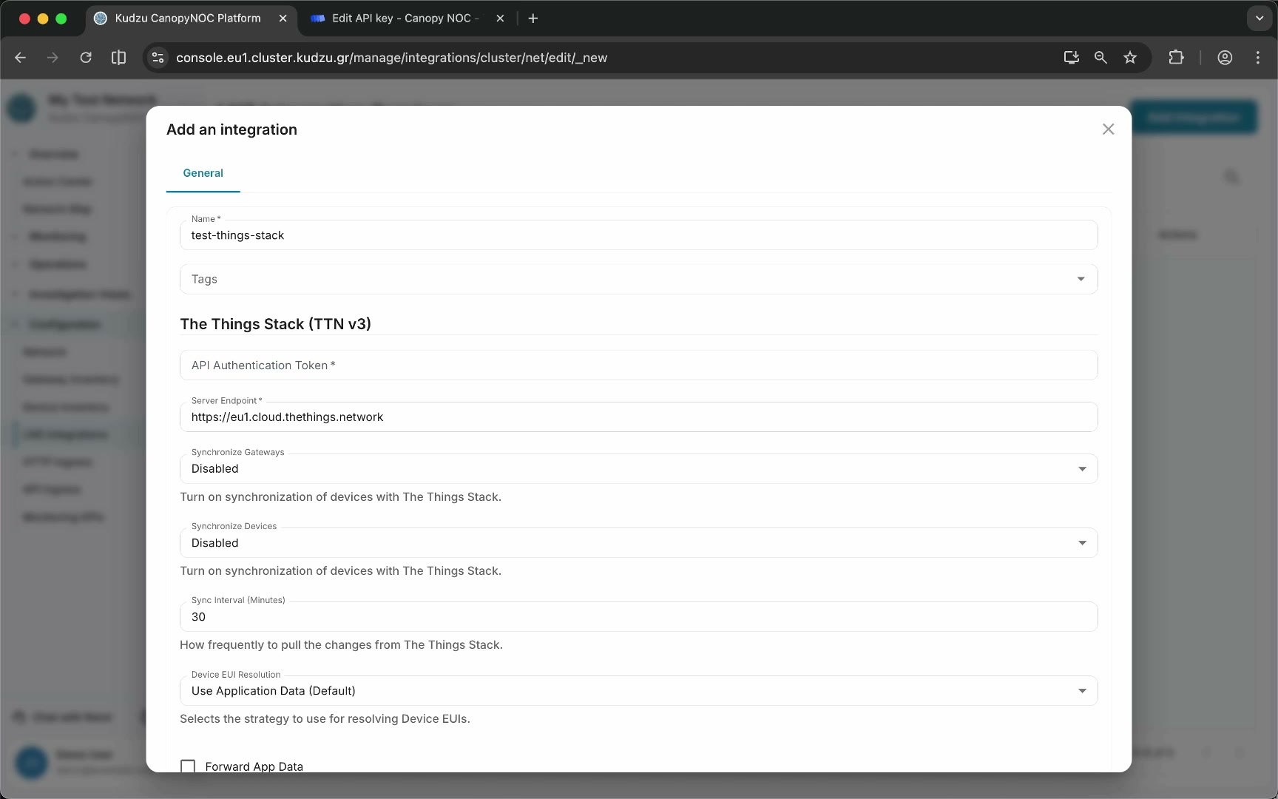The height and width of the screenshot is (799, 1278).
Task: Open the Tags dropdown
Action: 638,280
